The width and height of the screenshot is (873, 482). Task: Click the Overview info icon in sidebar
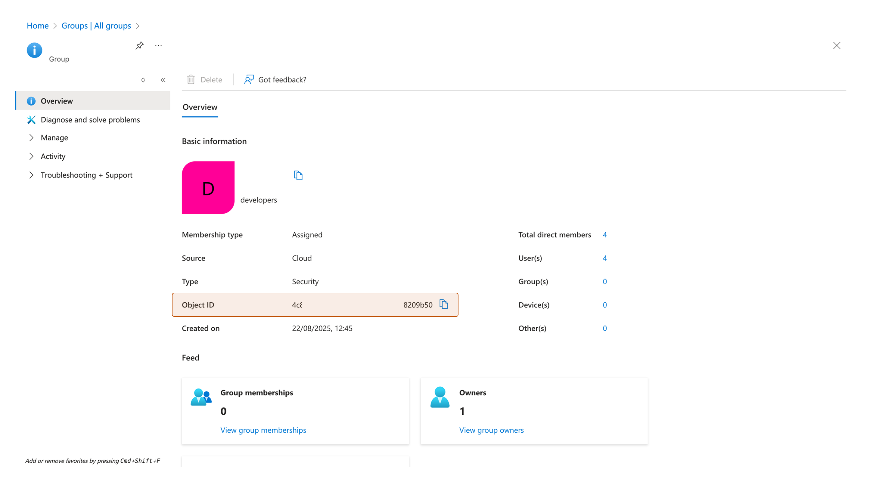31,101
